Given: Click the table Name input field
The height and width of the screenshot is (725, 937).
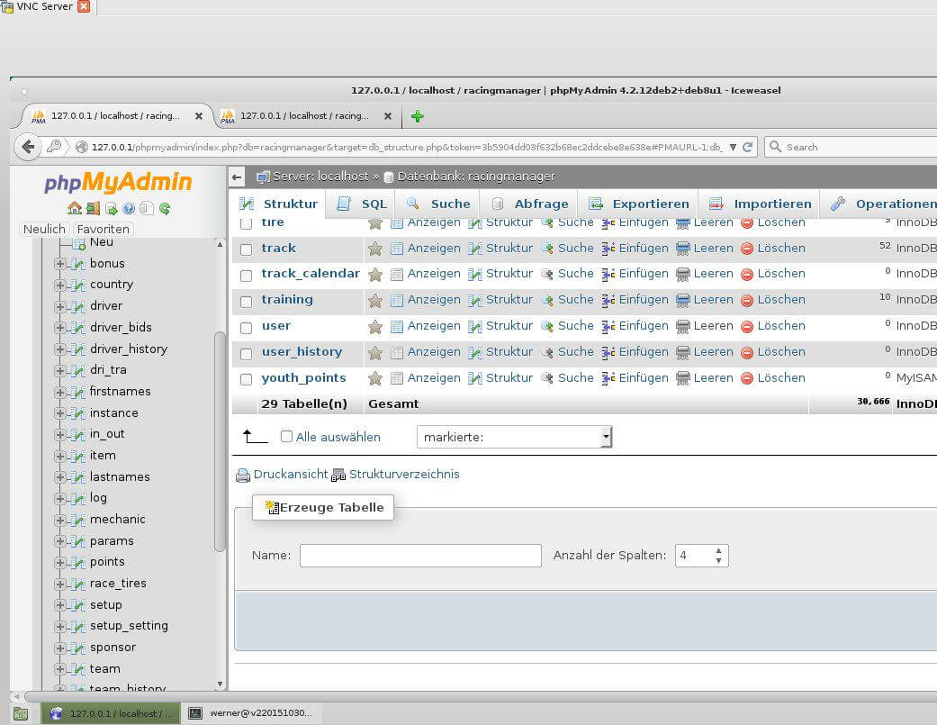Looking at the screenshot, I should point(420,556).
